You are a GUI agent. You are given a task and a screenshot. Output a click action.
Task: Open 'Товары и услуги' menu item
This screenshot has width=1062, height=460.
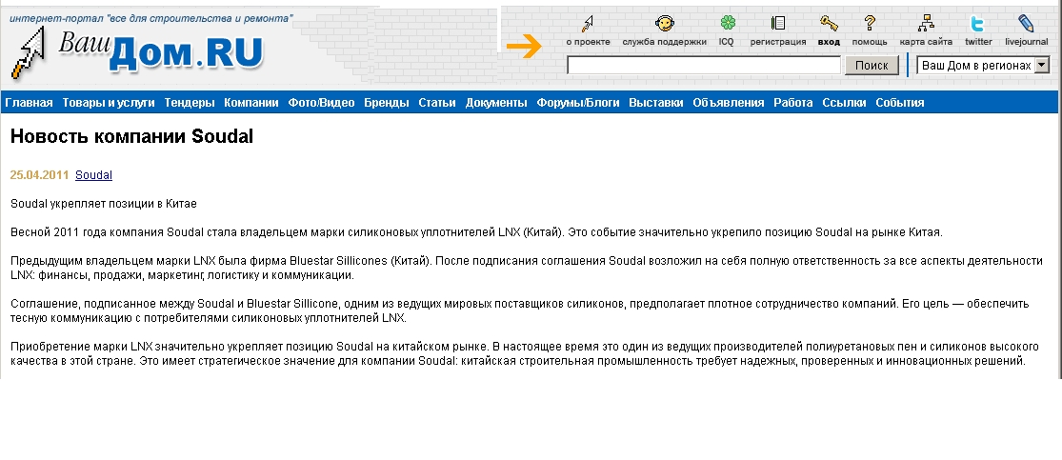tap(109, 103)
